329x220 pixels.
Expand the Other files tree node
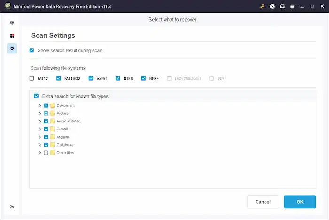pyautogui.click(x=39, y=153)
